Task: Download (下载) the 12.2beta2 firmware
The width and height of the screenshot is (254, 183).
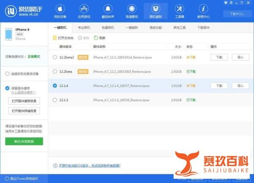Action: pos(219,57)
